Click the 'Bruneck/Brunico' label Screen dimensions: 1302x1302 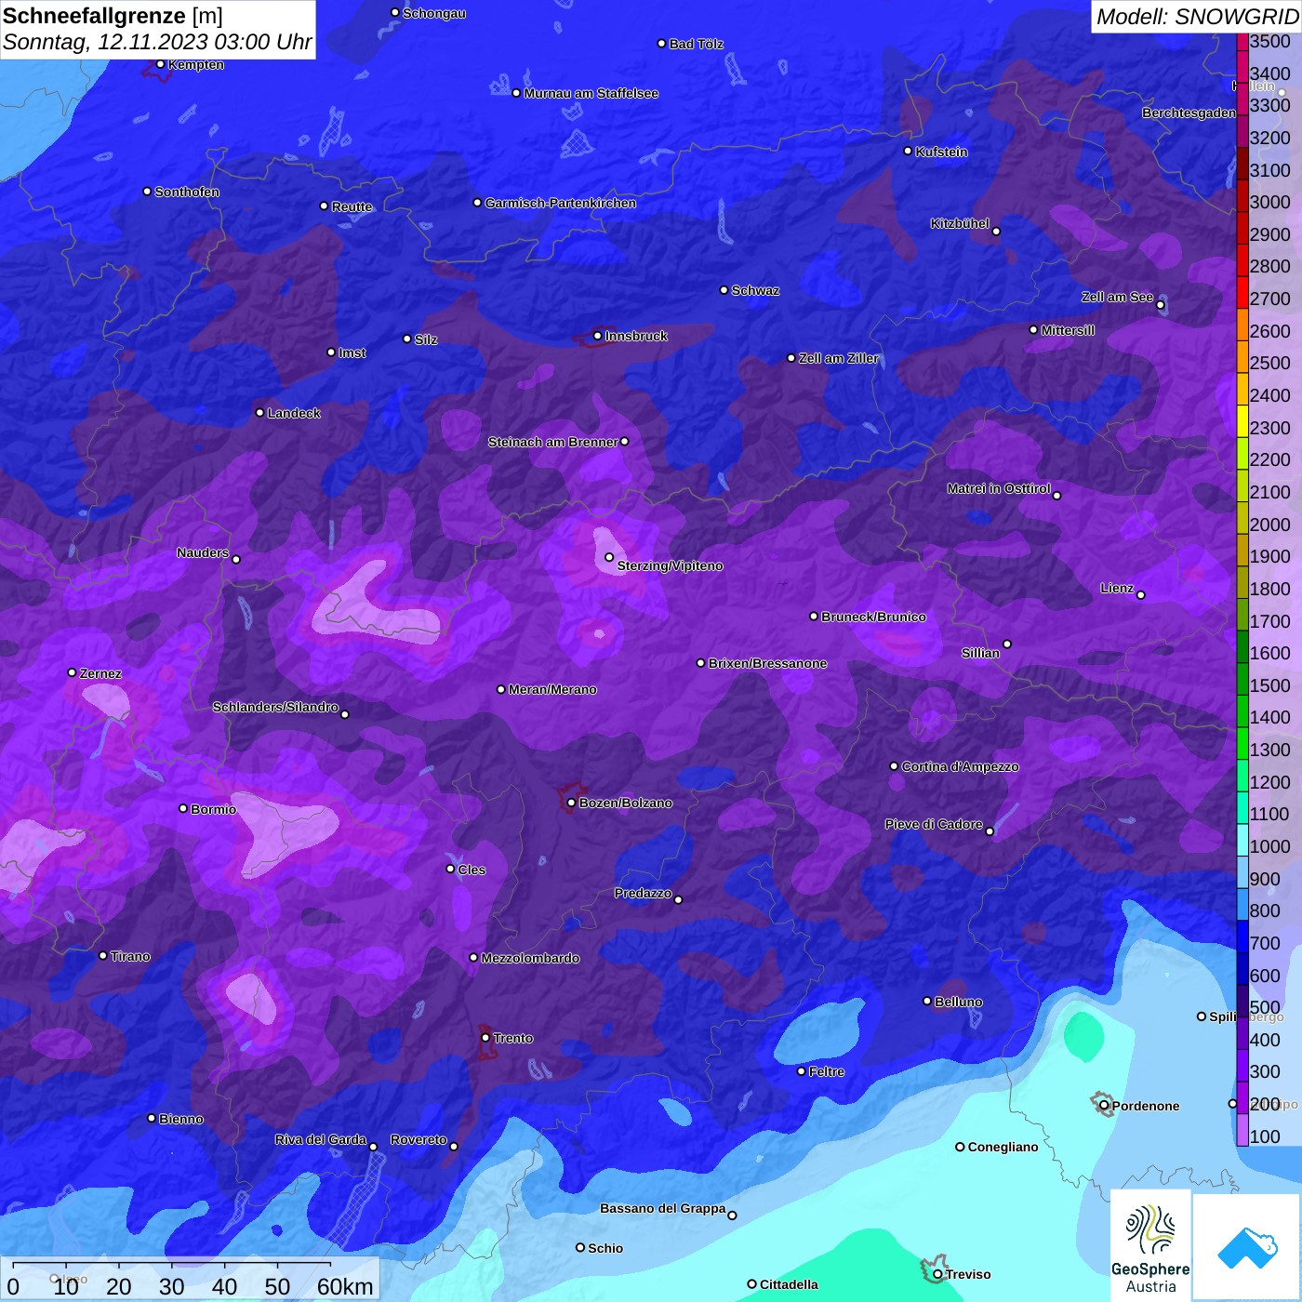[x=873, y=617]
